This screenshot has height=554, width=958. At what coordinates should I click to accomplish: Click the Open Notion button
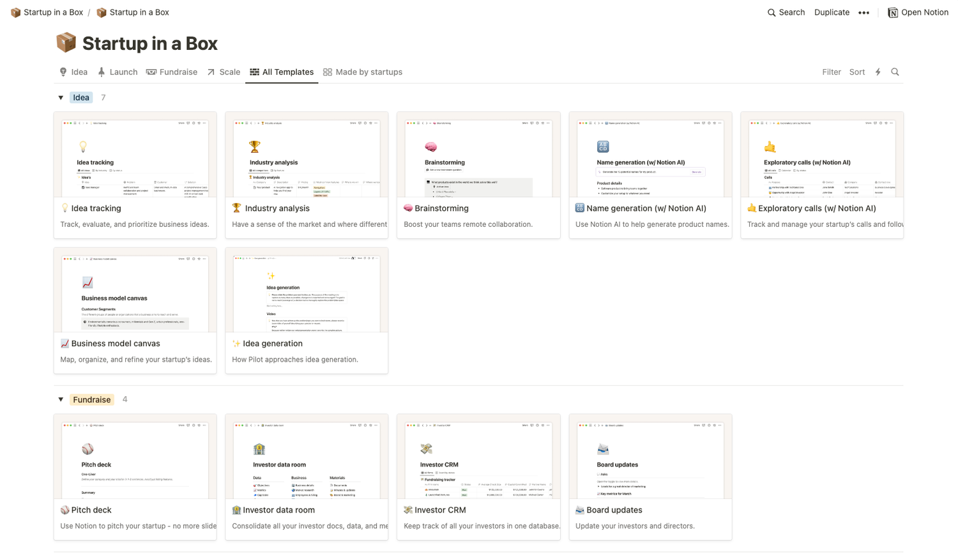coord(918,13)
